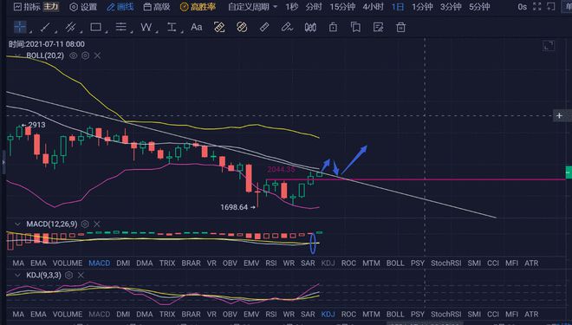The width and height of the screenshot is (572, 325).
Task: Select BOLL in the lower indicator row
Action: tap(395, 314)
